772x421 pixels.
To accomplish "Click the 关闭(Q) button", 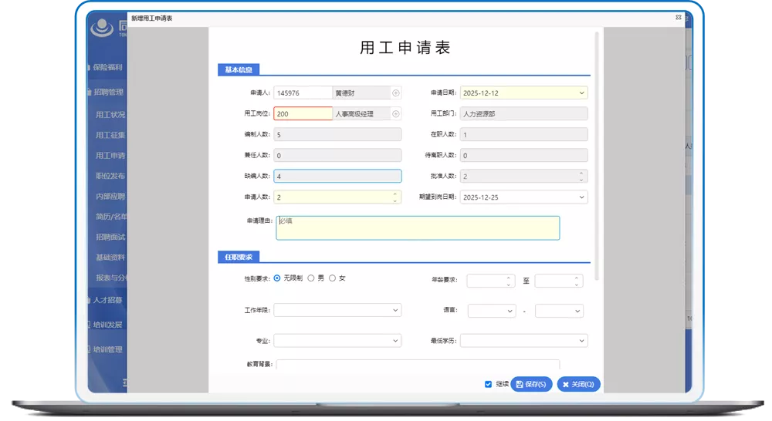I will tap(578, 385).
